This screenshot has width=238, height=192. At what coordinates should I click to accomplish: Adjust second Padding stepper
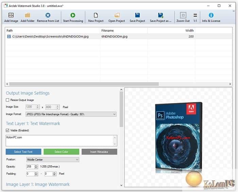(x=54, y=174)
